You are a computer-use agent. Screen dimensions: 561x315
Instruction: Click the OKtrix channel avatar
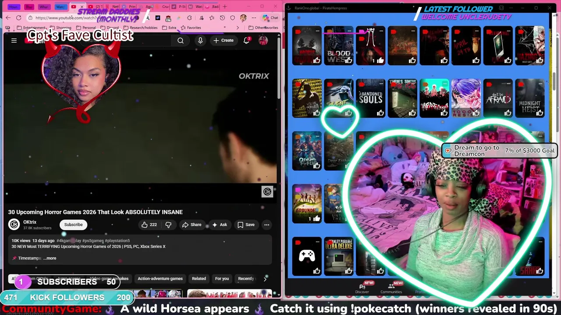14,224
